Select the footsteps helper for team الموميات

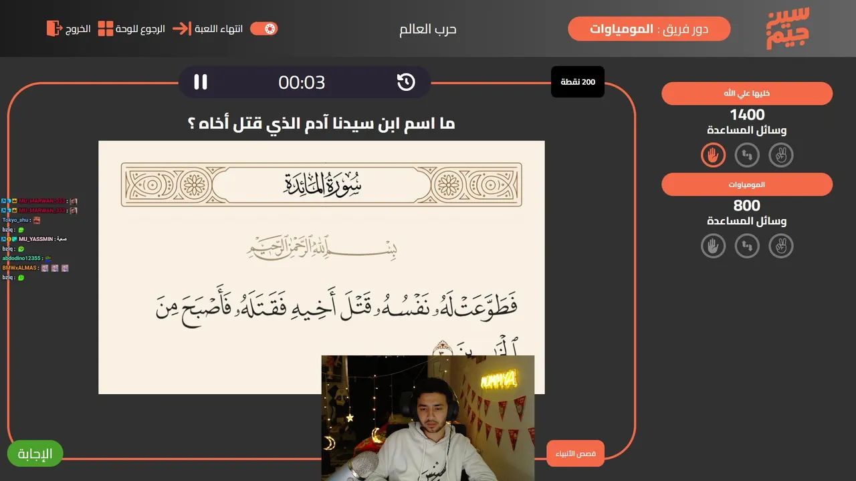coord(747,246)
